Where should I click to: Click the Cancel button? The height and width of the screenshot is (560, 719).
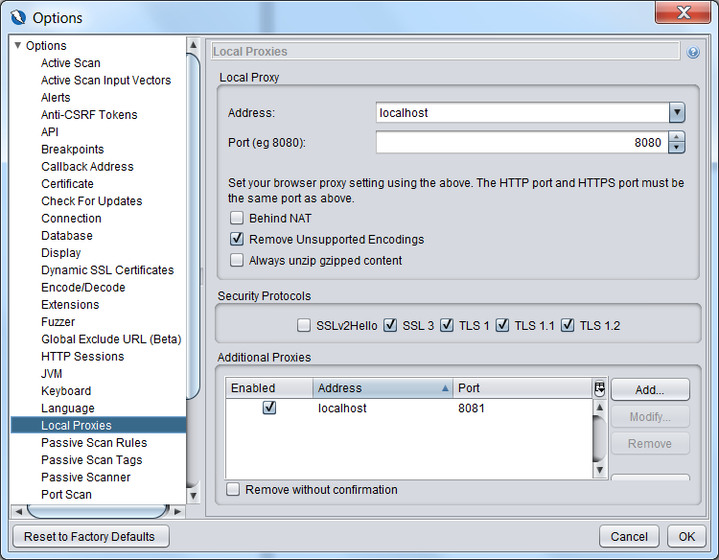click(629, 536)
